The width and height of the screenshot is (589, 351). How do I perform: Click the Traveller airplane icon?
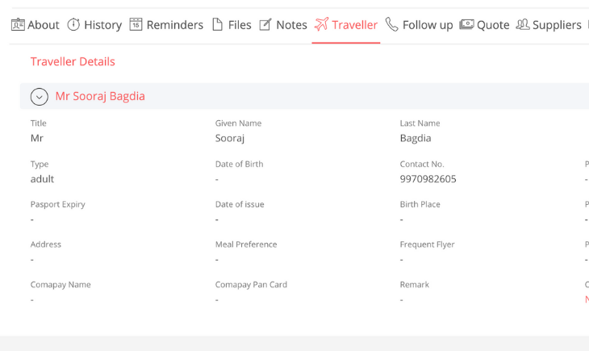click(322, 24)
